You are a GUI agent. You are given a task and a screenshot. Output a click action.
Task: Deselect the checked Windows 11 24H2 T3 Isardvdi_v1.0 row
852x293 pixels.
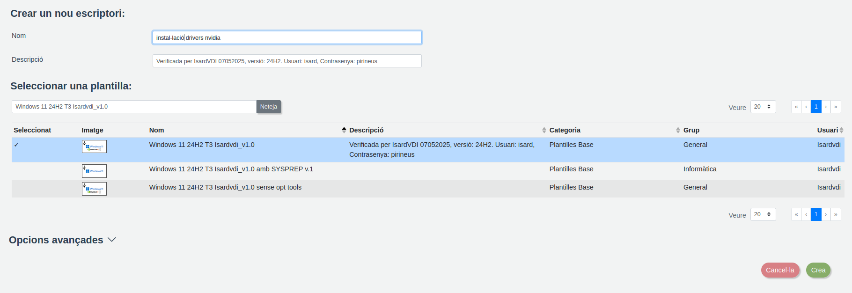point(16,145)
